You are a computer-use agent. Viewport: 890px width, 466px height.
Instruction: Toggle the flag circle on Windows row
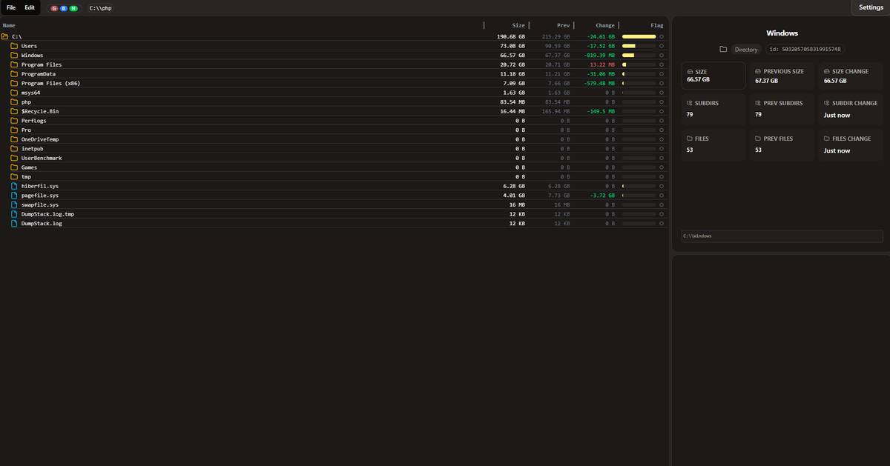point(662,55)
